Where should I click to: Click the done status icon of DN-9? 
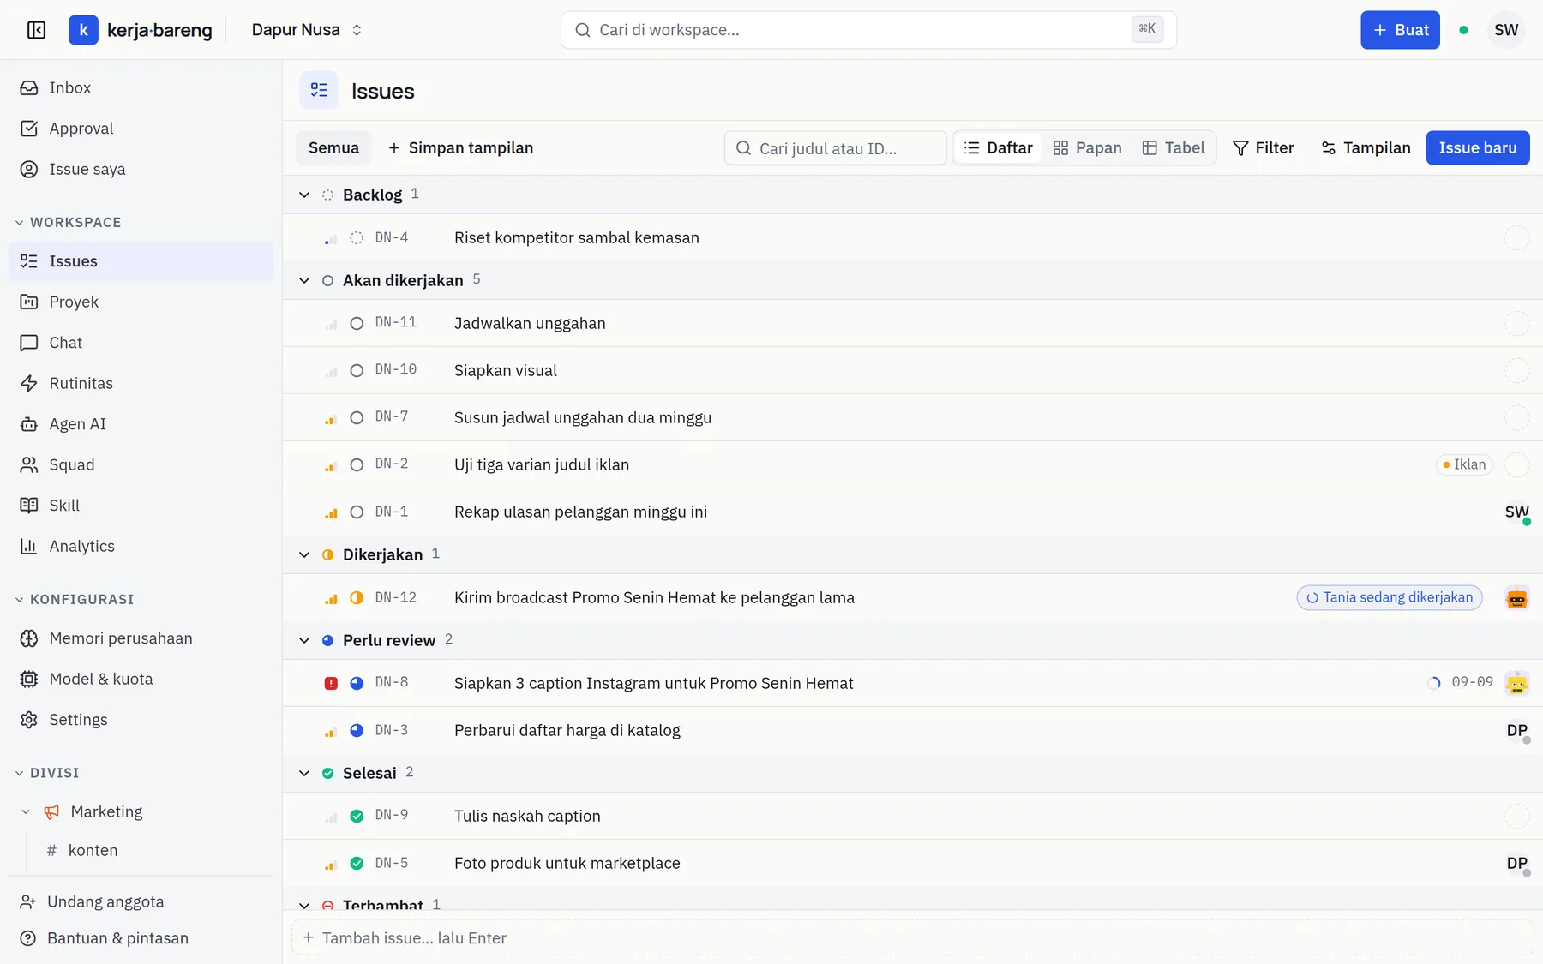pyautogui.click(x=357, y=816)
